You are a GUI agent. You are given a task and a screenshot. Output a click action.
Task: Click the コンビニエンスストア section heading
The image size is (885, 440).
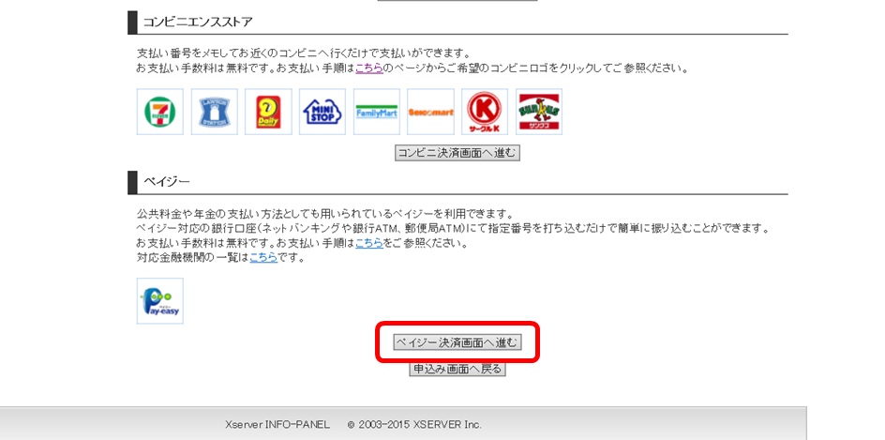198,22
